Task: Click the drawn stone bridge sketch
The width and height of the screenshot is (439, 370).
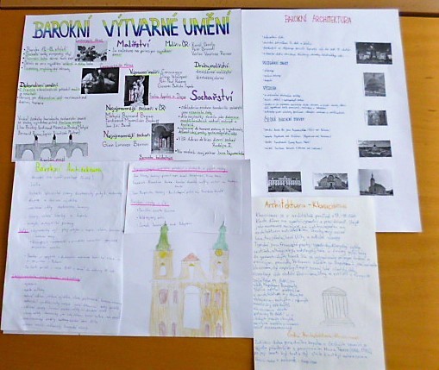Action: pyautogui.click(x=52, y=147)
